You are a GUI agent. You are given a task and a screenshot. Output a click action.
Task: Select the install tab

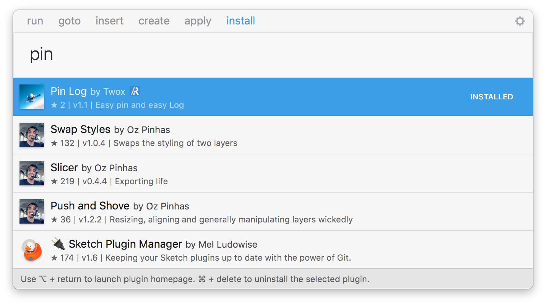[240, 21]
